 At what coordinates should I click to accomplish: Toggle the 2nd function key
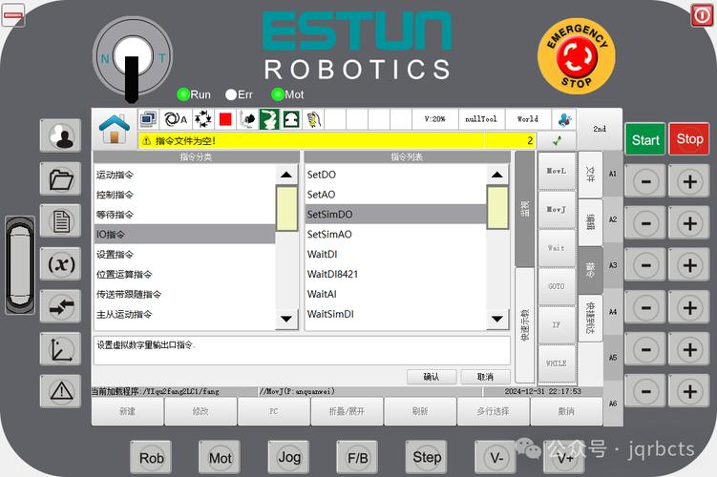tap(599, 130)
